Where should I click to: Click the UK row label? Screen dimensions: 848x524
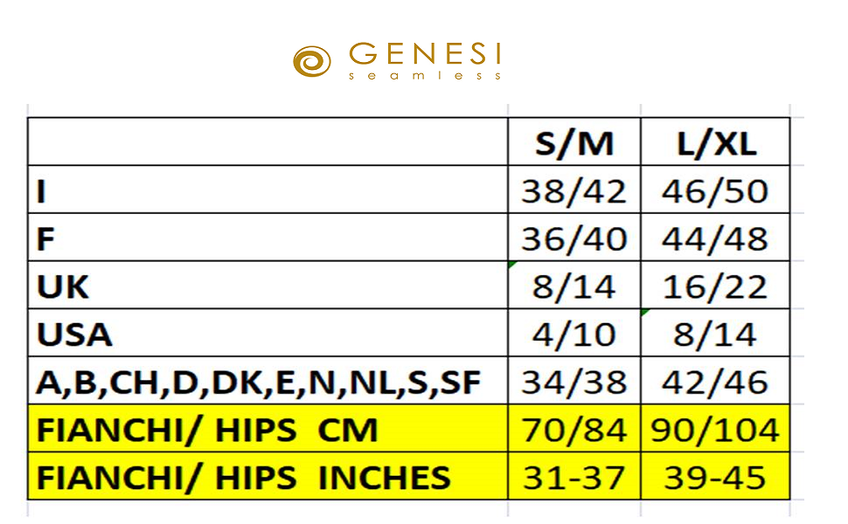[x=61, y=286]
